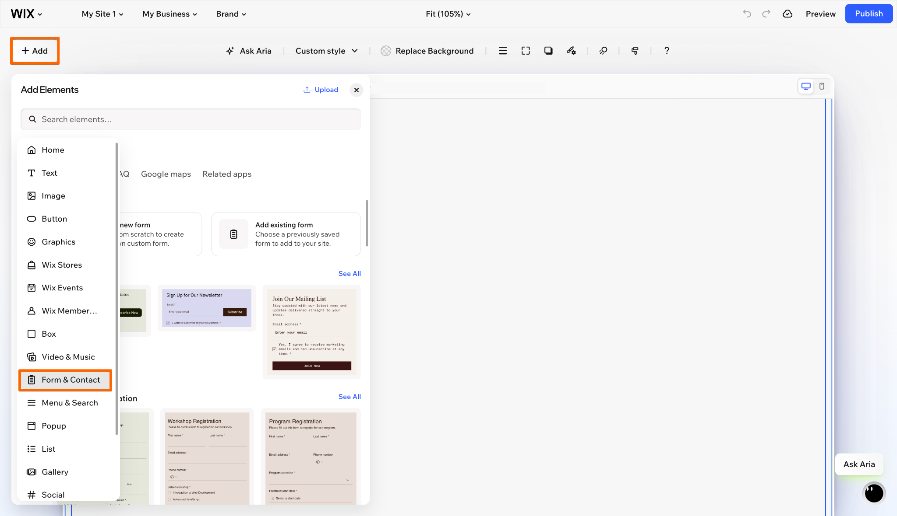
Task: Switch to mobile view icon
Action: click(822, 86)
